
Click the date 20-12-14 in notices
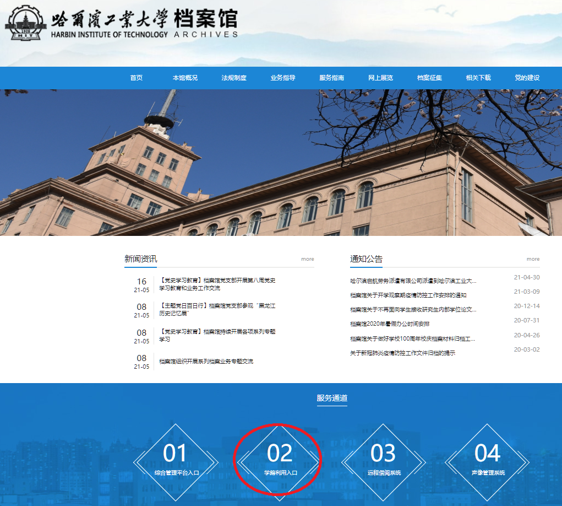coord(527,306)
